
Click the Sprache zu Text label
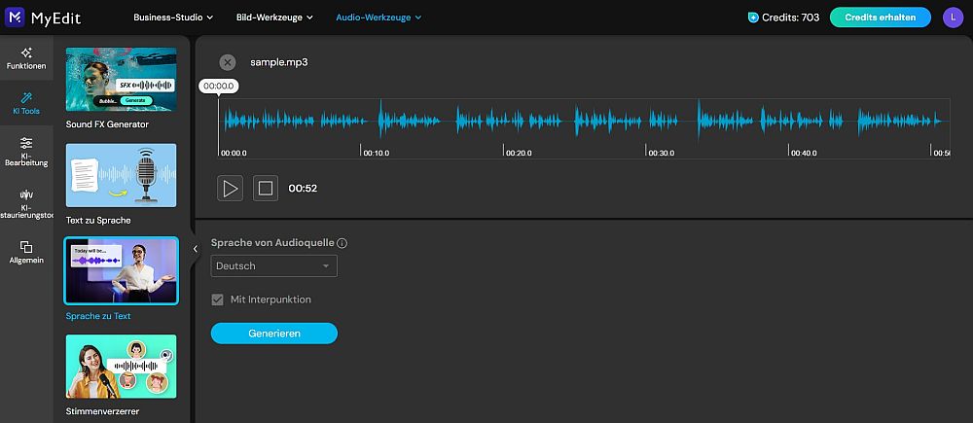[x=98, y=316]
